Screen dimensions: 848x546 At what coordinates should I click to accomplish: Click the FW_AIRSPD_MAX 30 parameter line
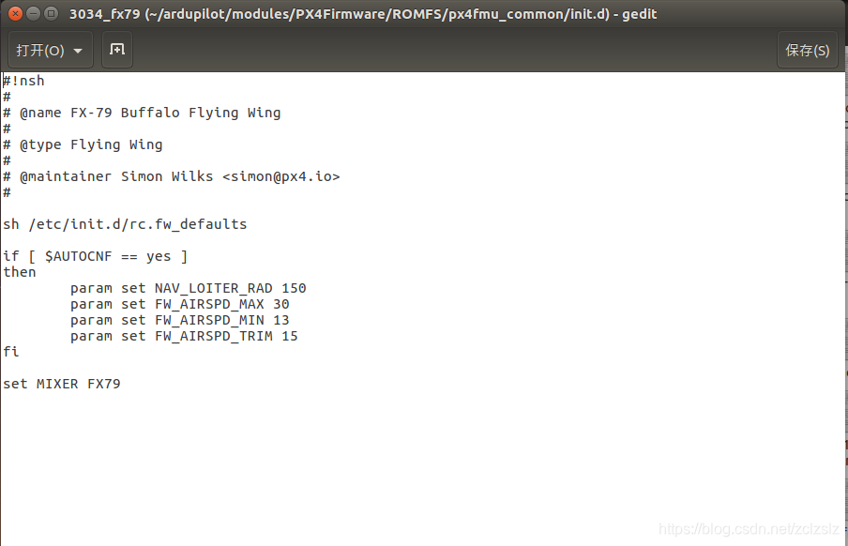179,304
